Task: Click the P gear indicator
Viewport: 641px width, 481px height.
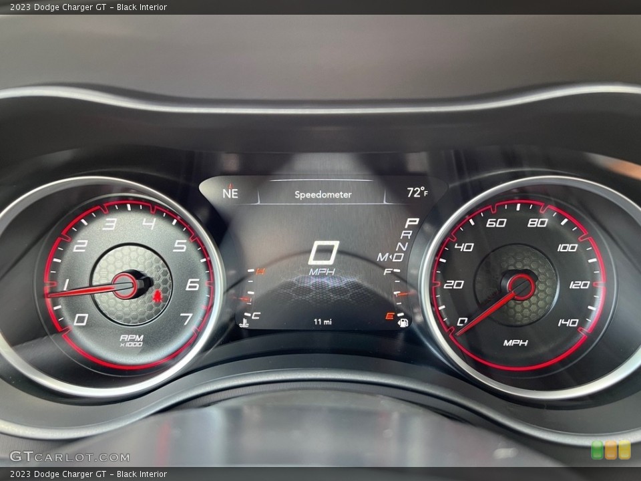Action: (412, 222)
